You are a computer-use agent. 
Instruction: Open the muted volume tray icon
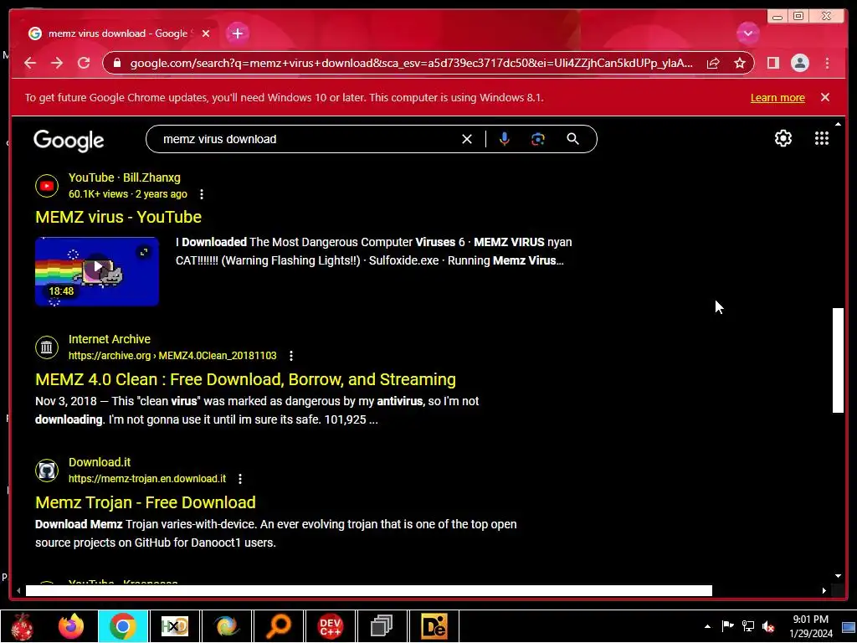coord(768,626)
